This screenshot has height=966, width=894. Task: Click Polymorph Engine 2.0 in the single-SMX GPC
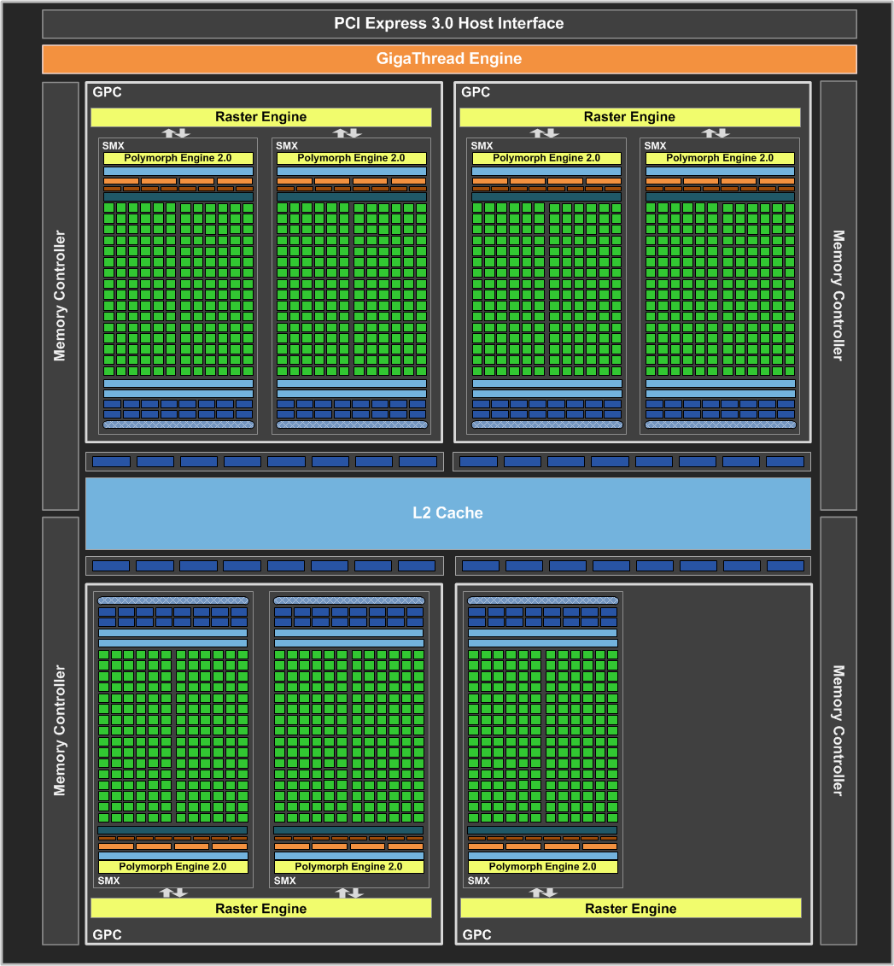542,866
